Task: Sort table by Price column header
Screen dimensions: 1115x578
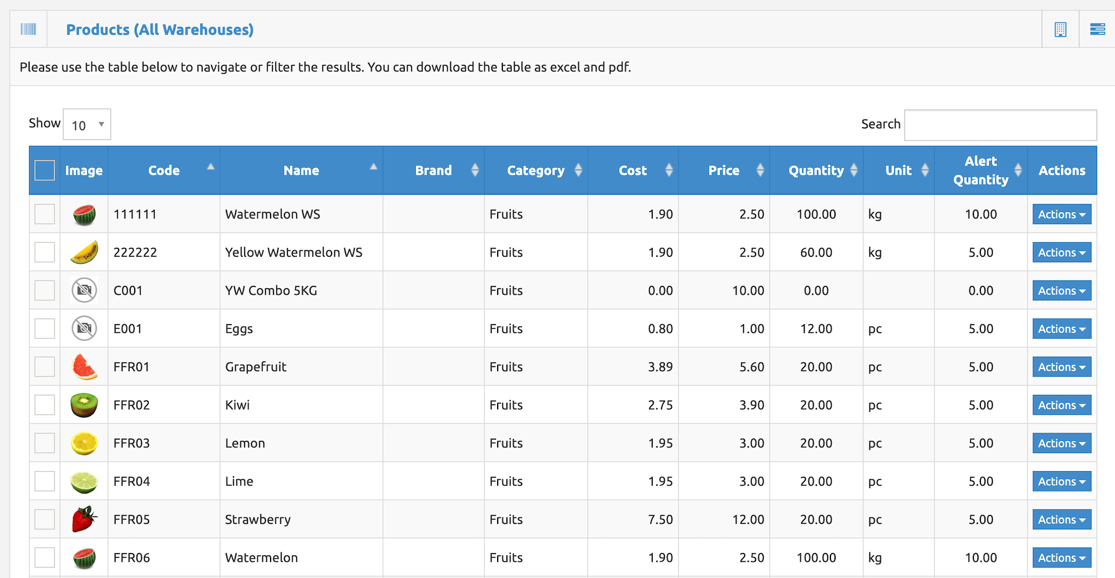Action: (x=724, y=170)
